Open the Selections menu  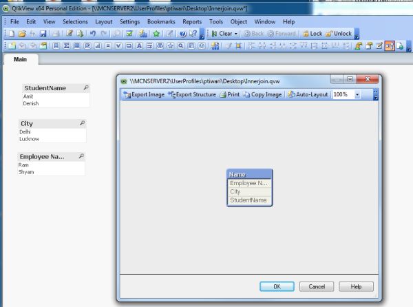[75, 21]
